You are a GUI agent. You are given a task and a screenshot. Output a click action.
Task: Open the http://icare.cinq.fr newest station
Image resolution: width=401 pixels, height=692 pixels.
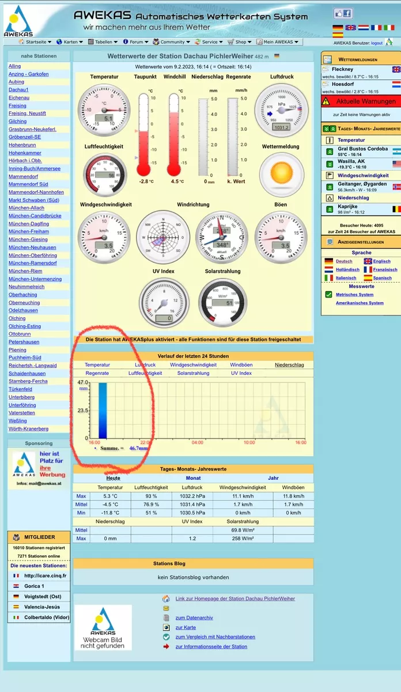click(45, 576)
